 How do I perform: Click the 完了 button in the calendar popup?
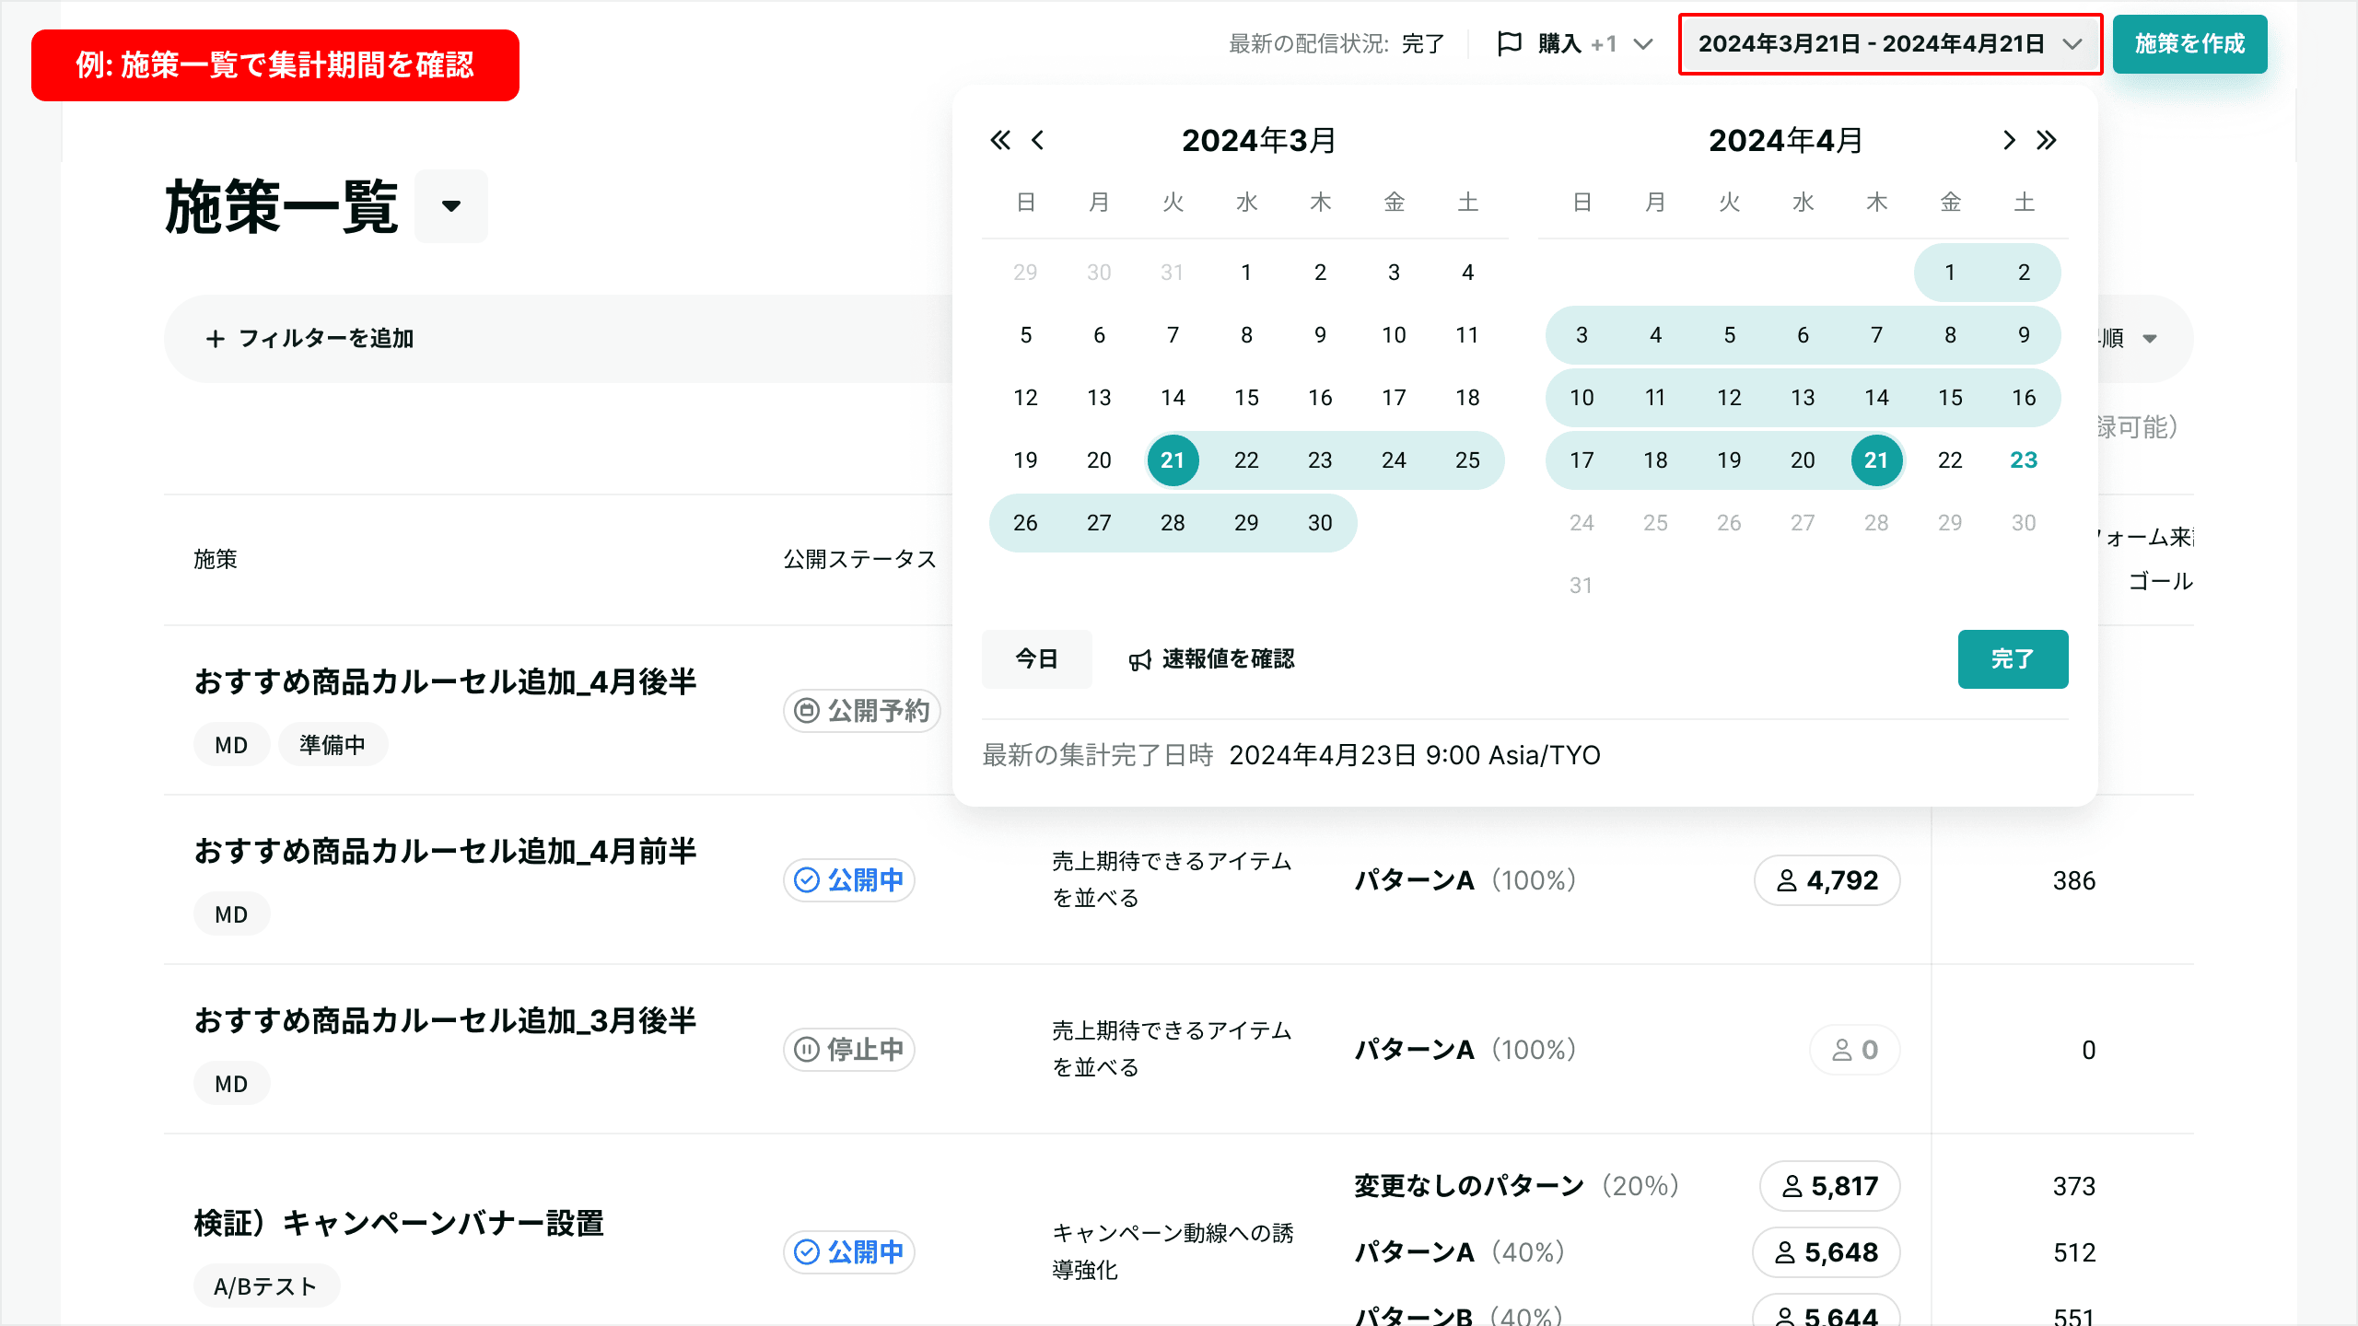pyautogui.click(x=2014, y=658)
